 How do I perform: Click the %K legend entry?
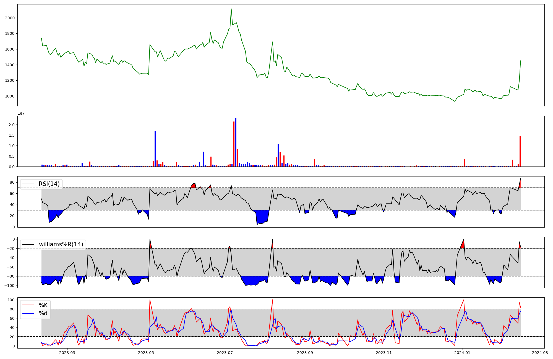coord(43,305)
